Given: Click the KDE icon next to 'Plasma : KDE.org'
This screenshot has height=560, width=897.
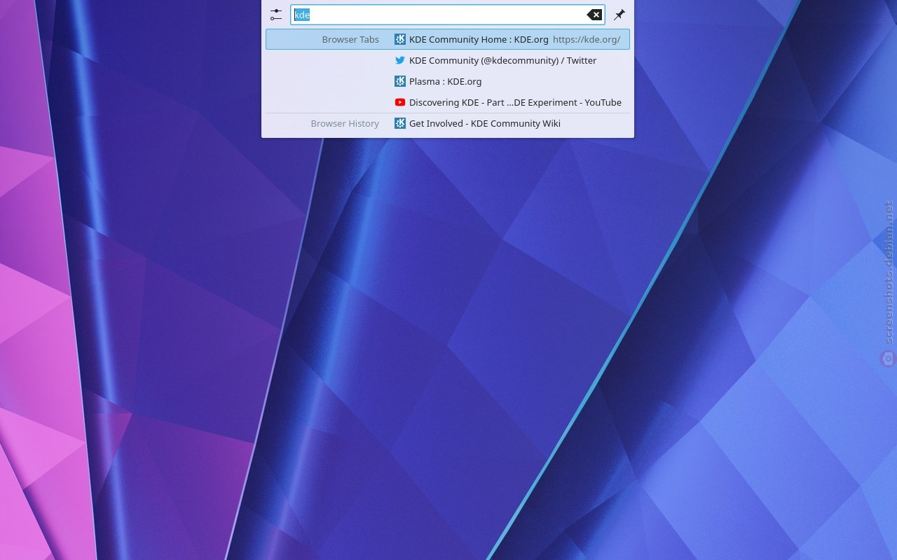Looking at the screenshot, I should pos(400,81).
